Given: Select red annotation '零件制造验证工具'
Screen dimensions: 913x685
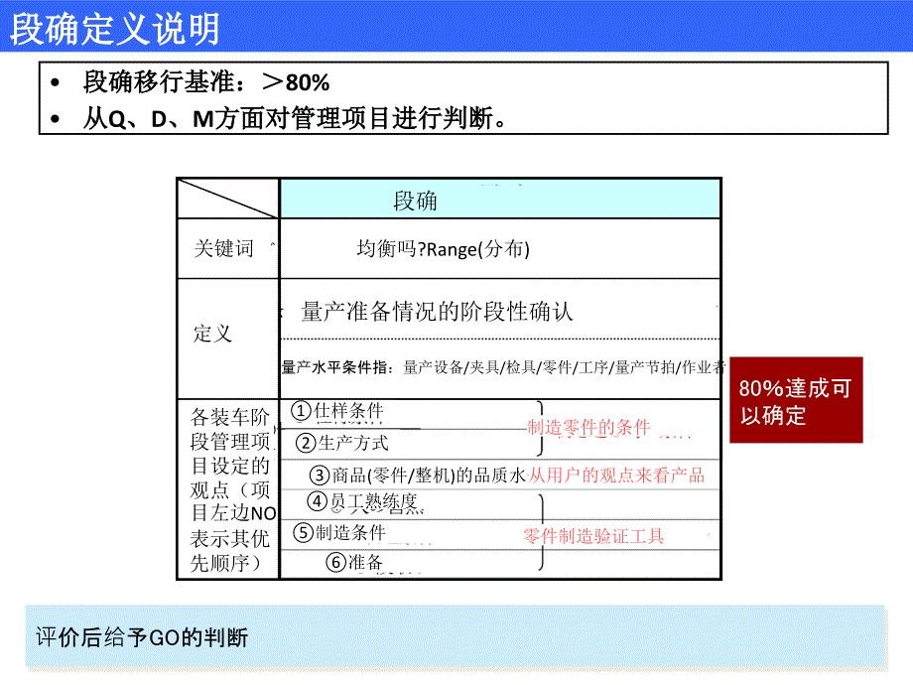Looking at the screenshot, I should click(593, 536).
